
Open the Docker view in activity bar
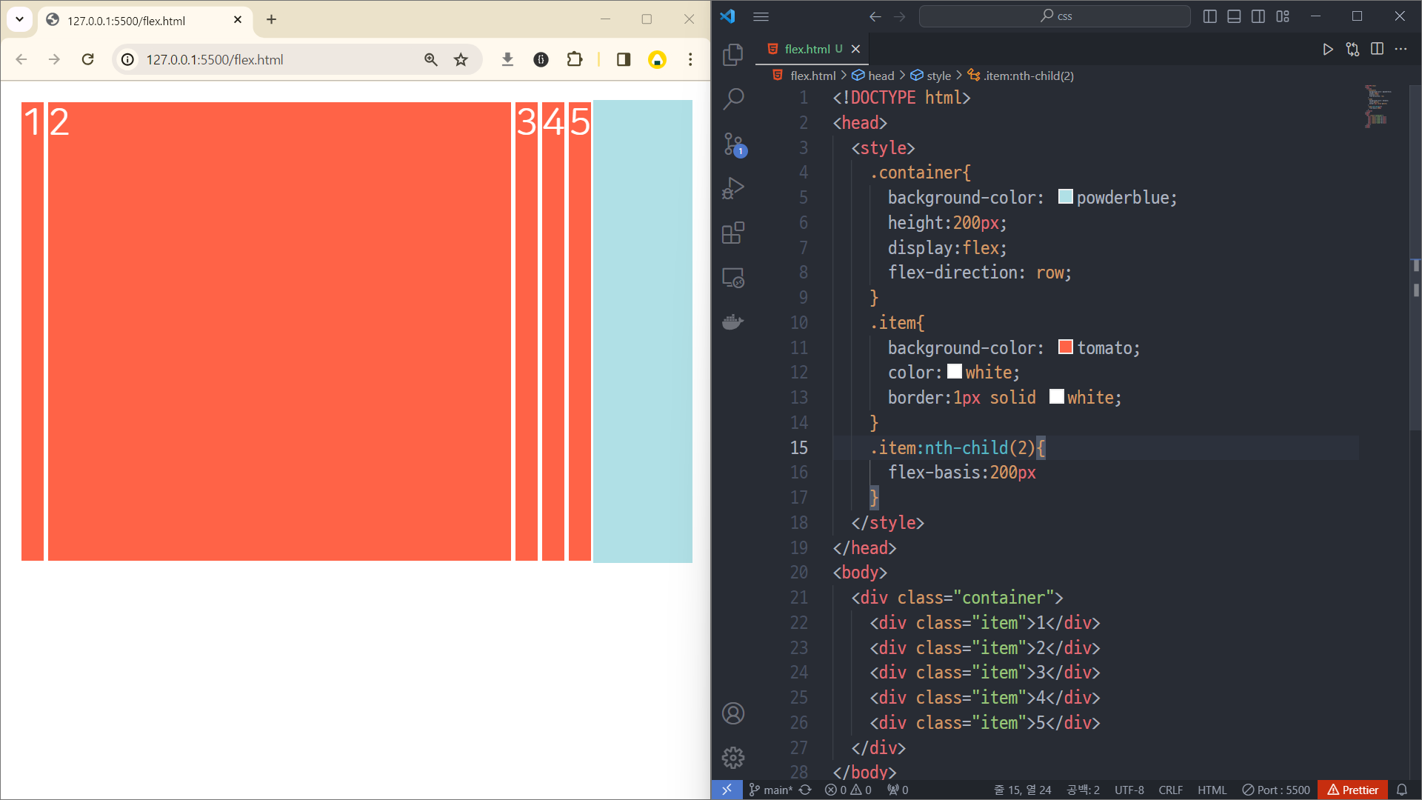(732, 321)
